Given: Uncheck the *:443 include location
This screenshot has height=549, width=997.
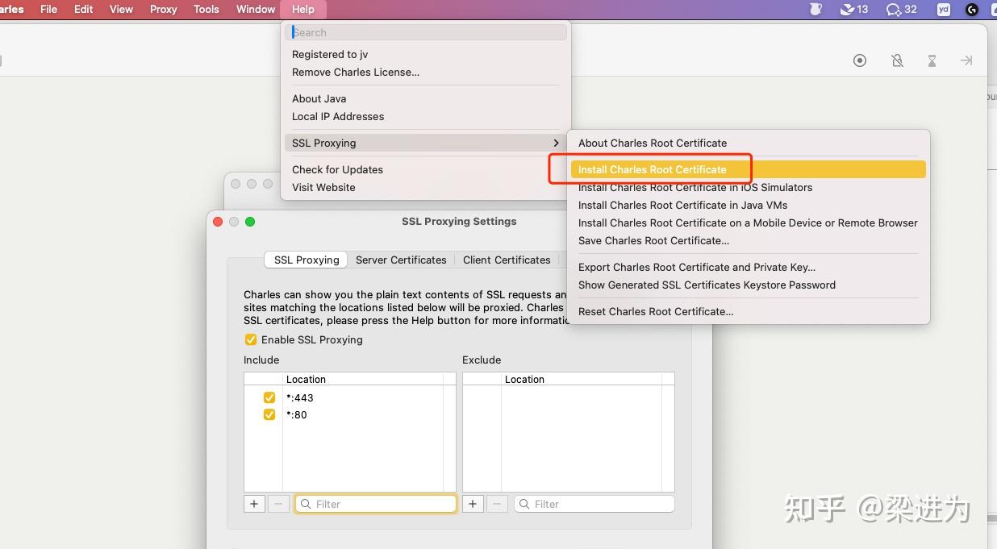Looking at the screenshot, I should point(269,397).
